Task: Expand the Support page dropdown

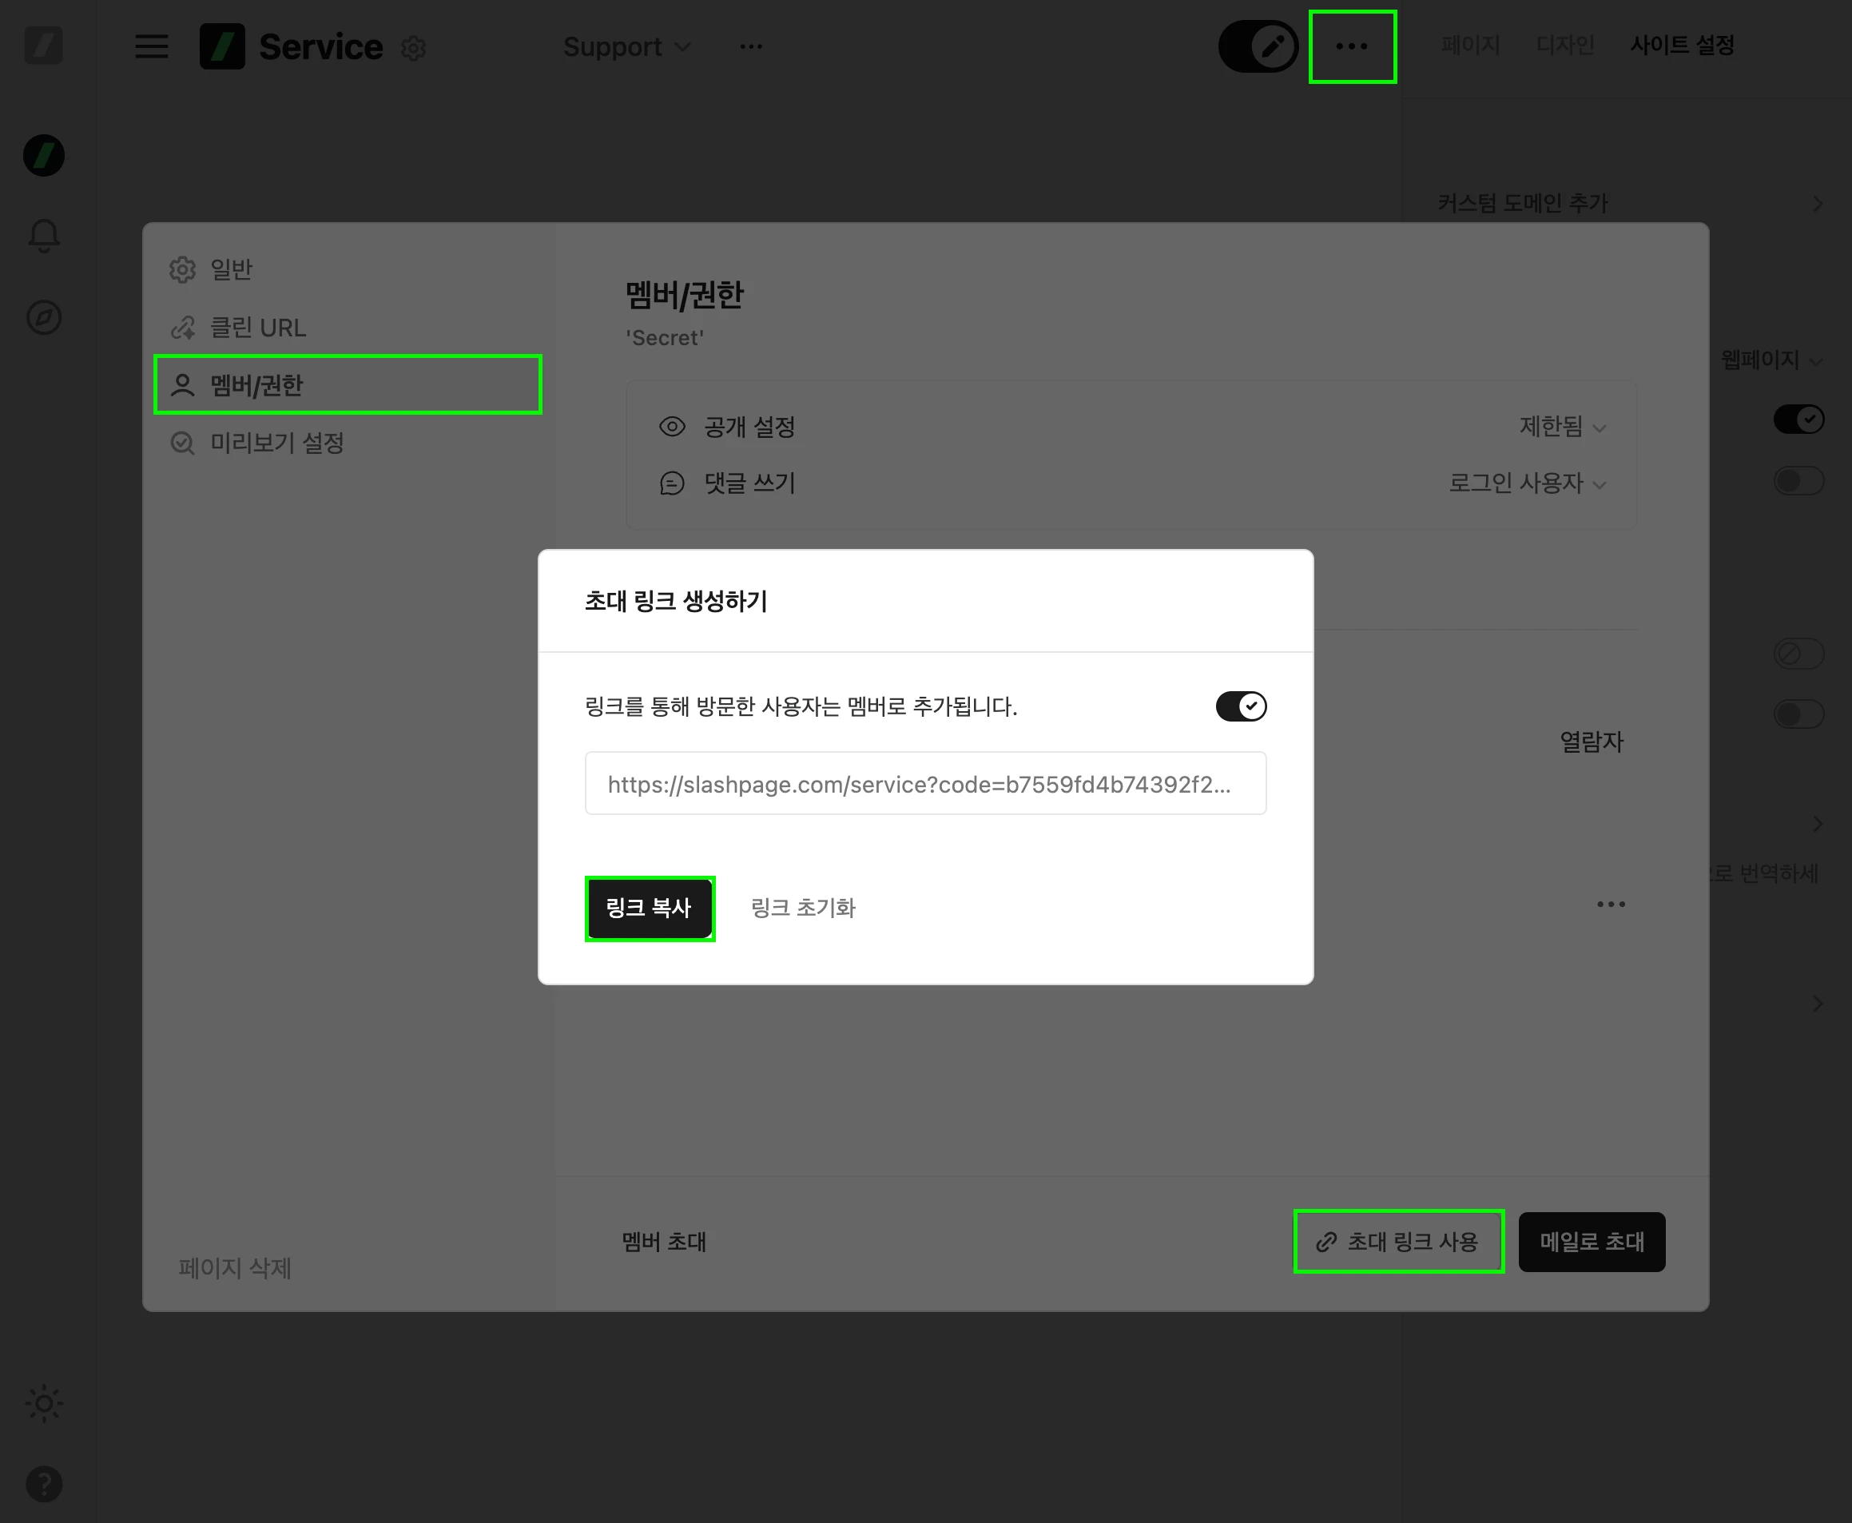Action: click(x=626, y=46)
